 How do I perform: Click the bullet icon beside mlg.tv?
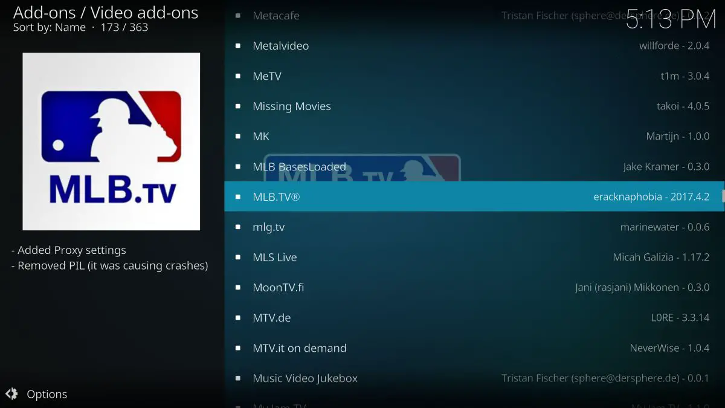(238, 227)
